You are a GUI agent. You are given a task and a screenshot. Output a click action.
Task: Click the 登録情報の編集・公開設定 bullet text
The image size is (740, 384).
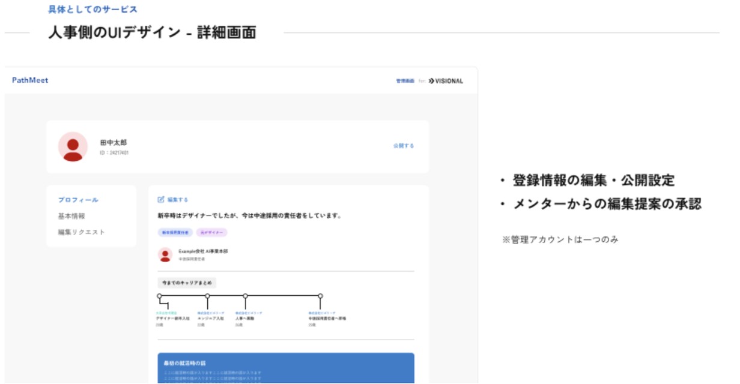[x=593, y=181]
